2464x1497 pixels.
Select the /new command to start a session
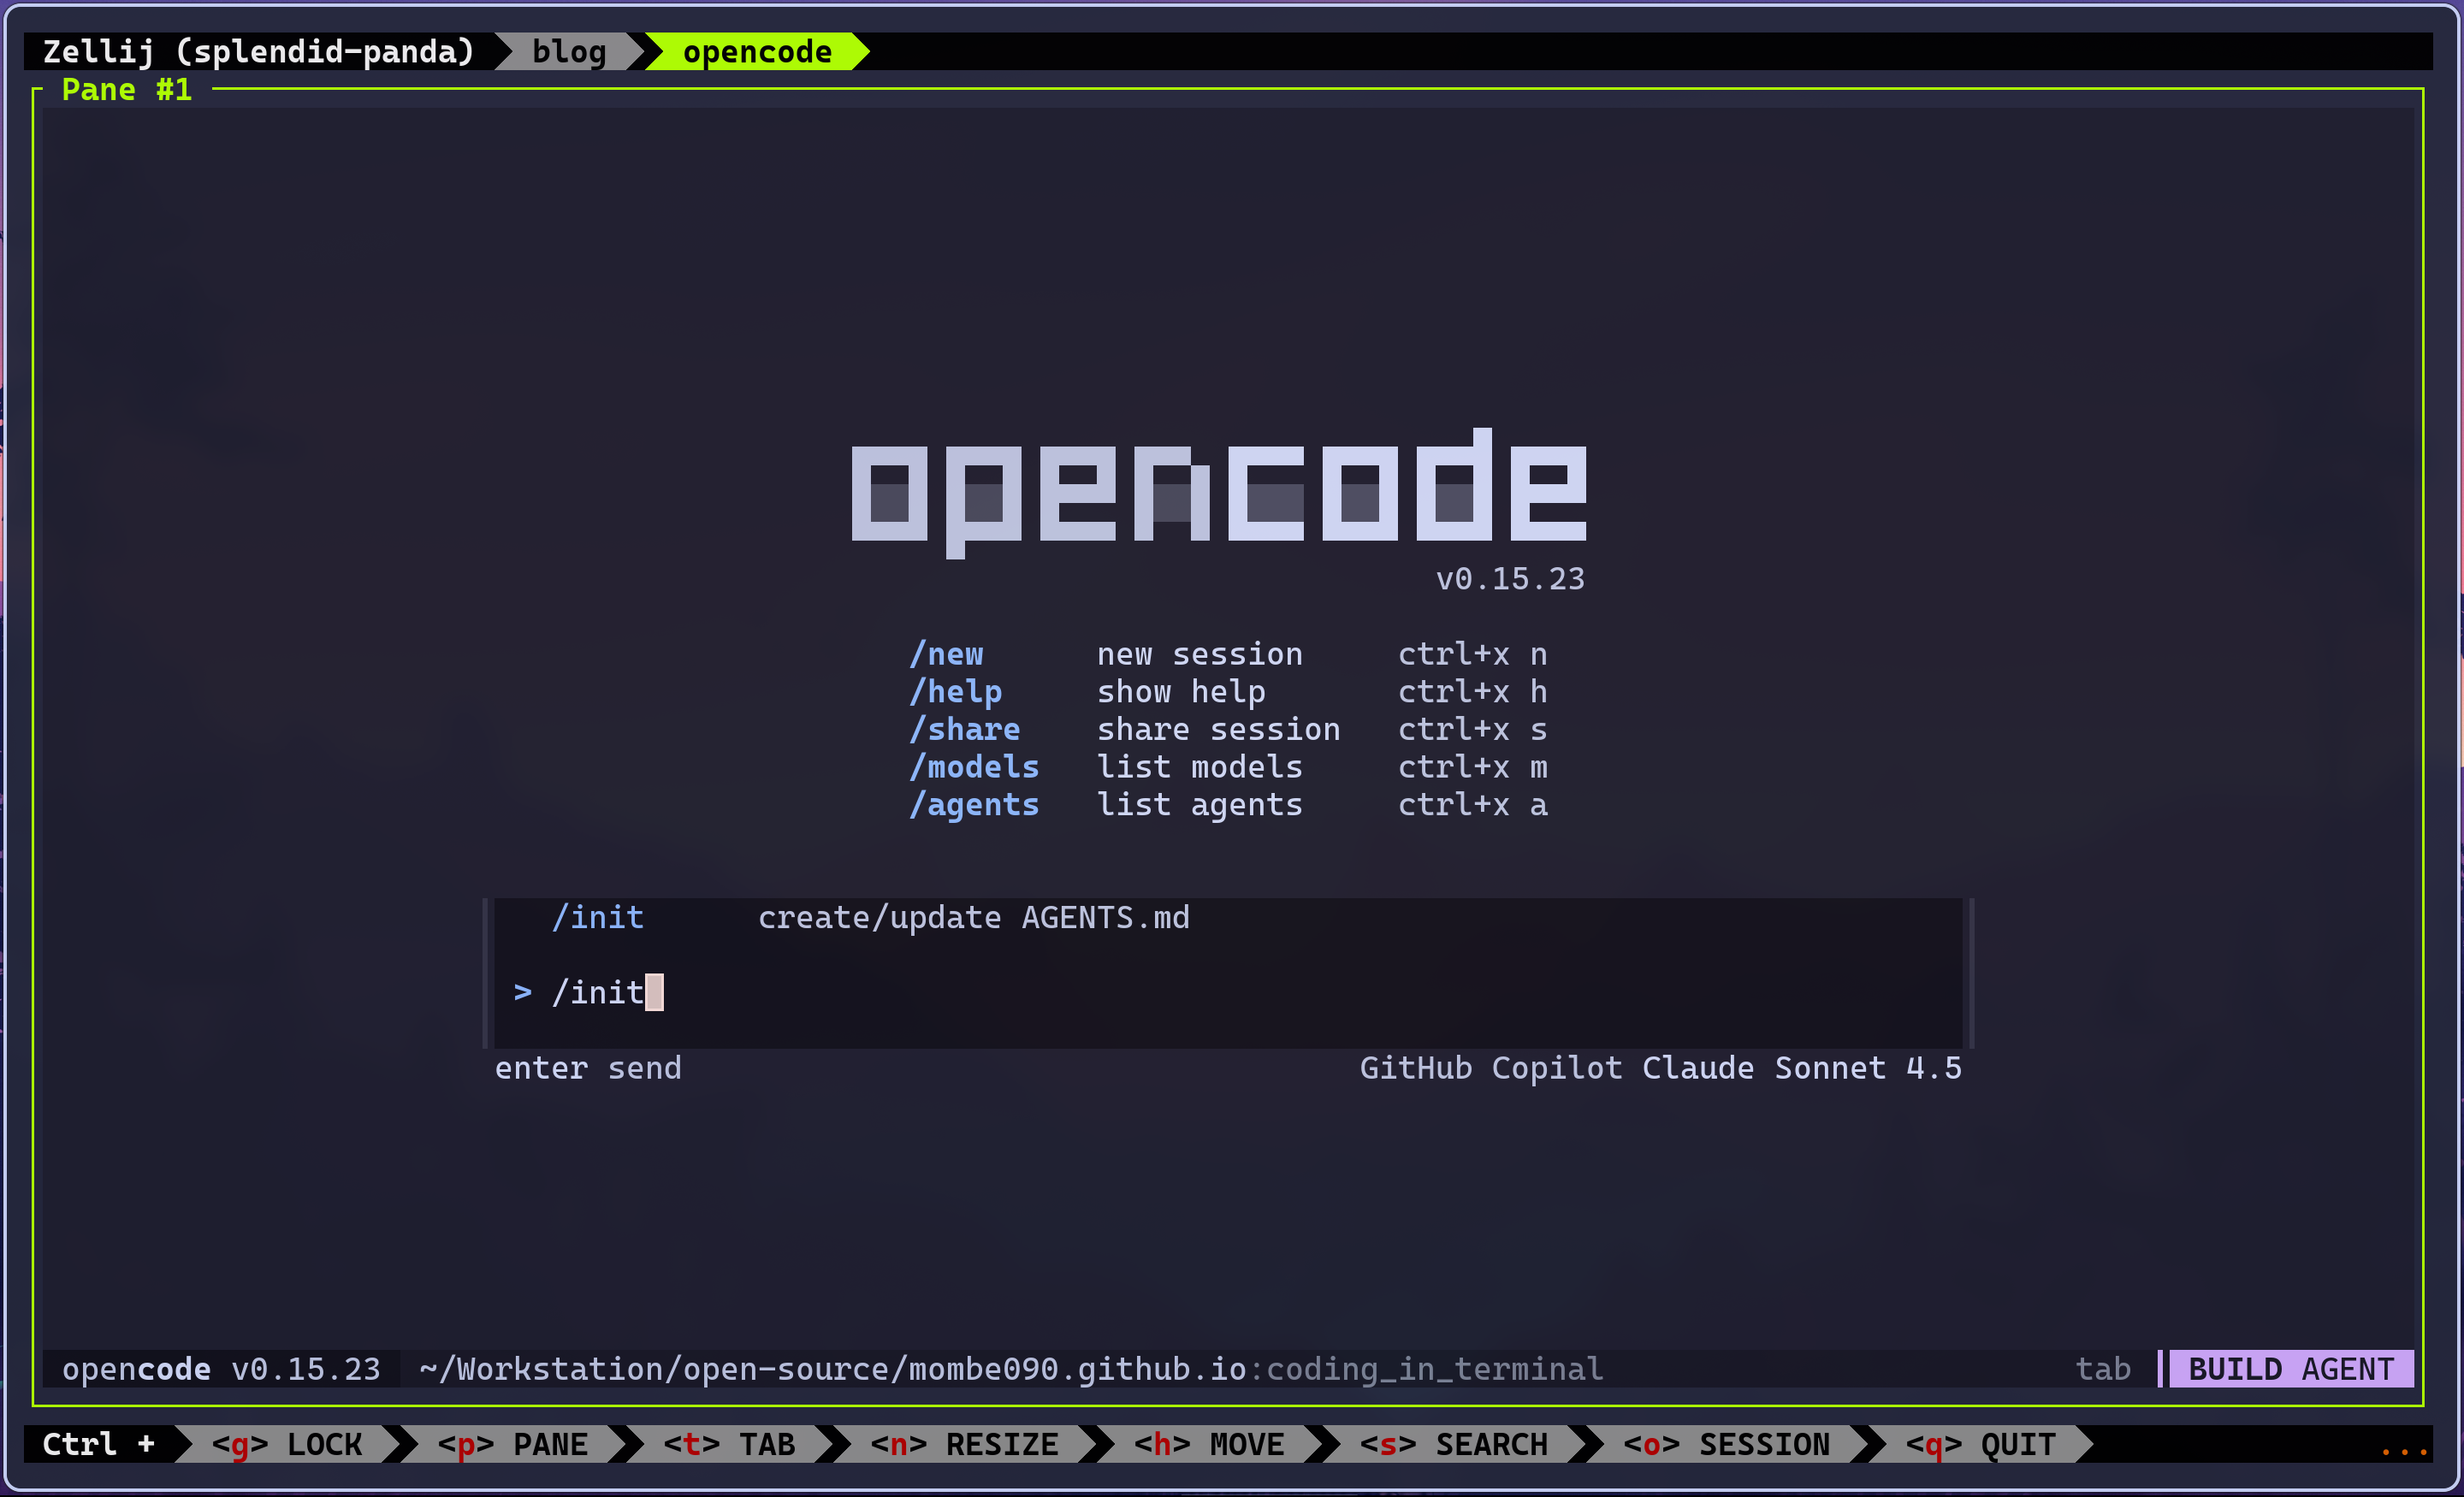click(x=946, y=654)
